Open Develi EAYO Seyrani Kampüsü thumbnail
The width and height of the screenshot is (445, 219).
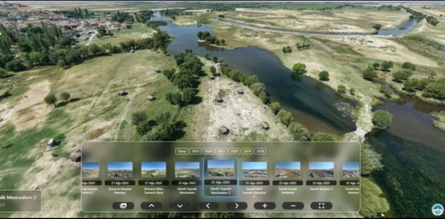[255, 170]
